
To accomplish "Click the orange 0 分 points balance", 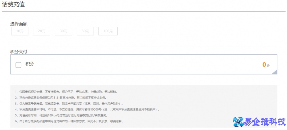I will point(266,65).
